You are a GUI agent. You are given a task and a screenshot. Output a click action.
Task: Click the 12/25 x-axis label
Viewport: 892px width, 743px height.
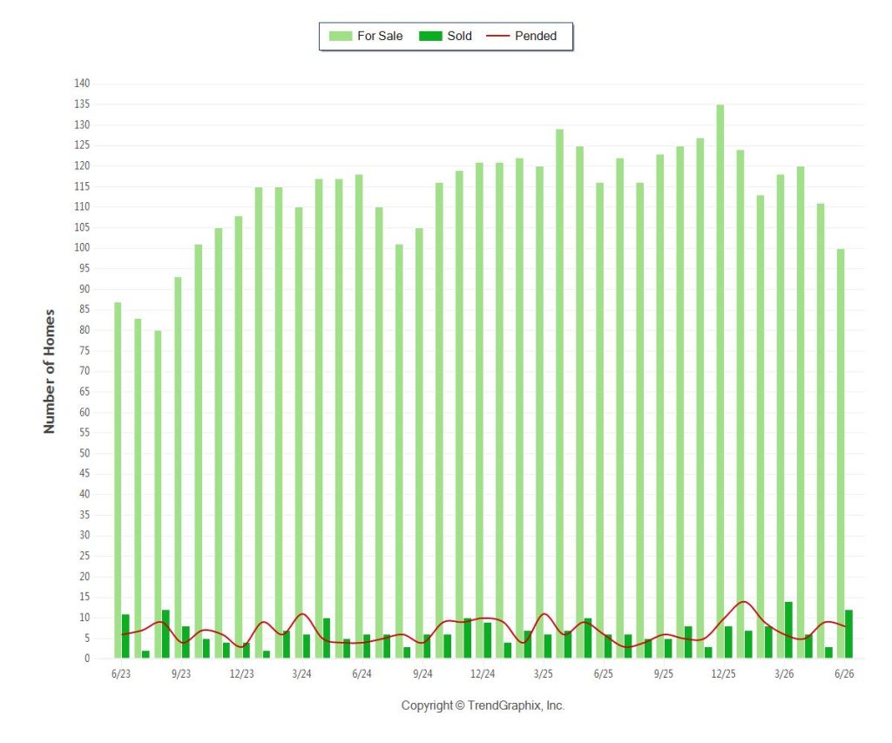point(724,673)
